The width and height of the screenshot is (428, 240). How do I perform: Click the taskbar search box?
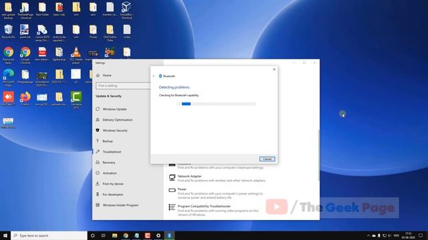tap(49, 235)
